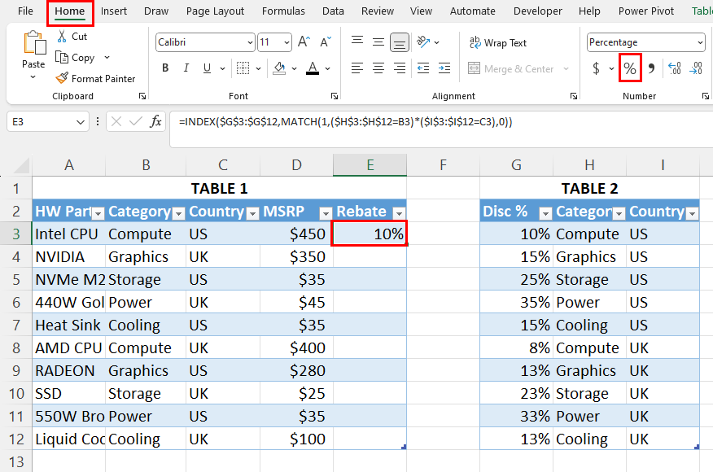Activate the Format Painter brush
This screenshot has width=713, height=472.
62,78
